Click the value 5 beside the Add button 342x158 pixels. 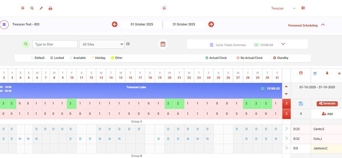(x=301, y=114)
